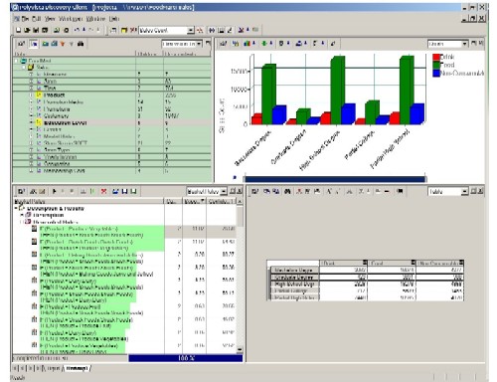Open the Help menu

coord(113,19)
